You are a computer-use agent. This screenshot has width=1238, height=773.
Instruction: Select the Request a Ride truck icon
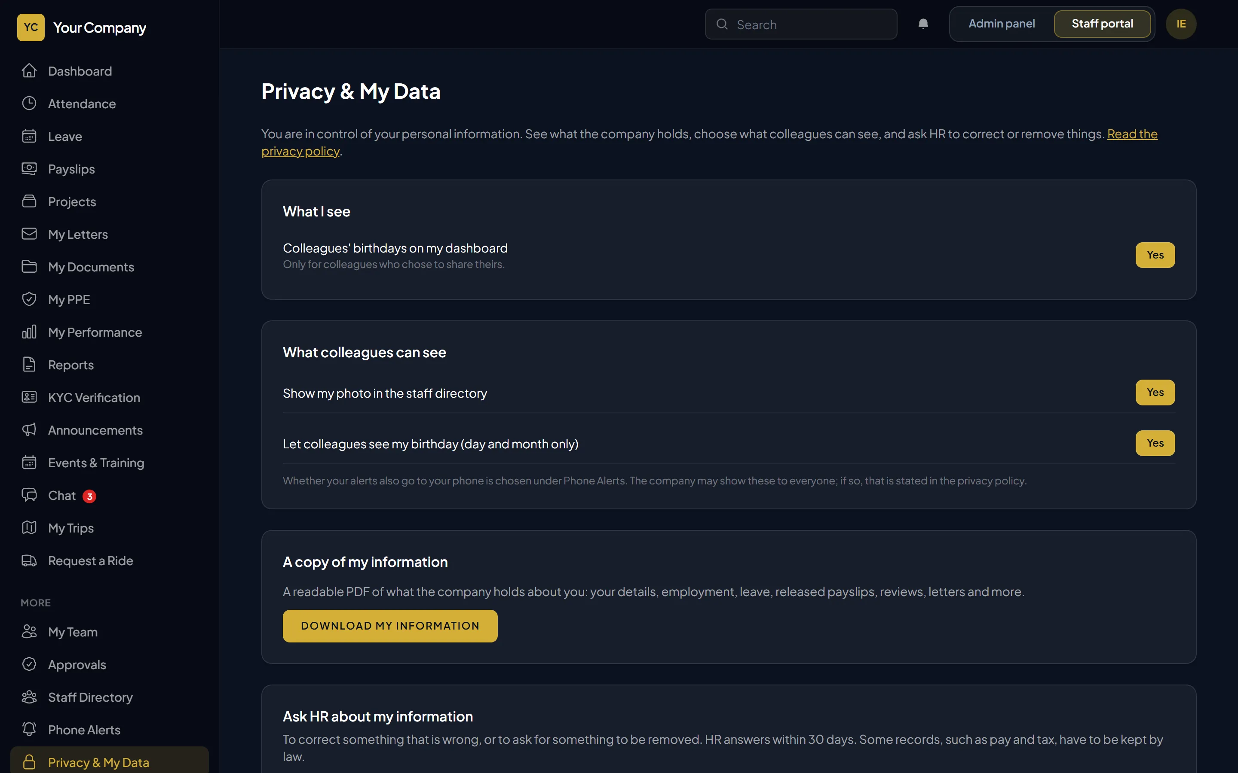[x=29, y=560]
